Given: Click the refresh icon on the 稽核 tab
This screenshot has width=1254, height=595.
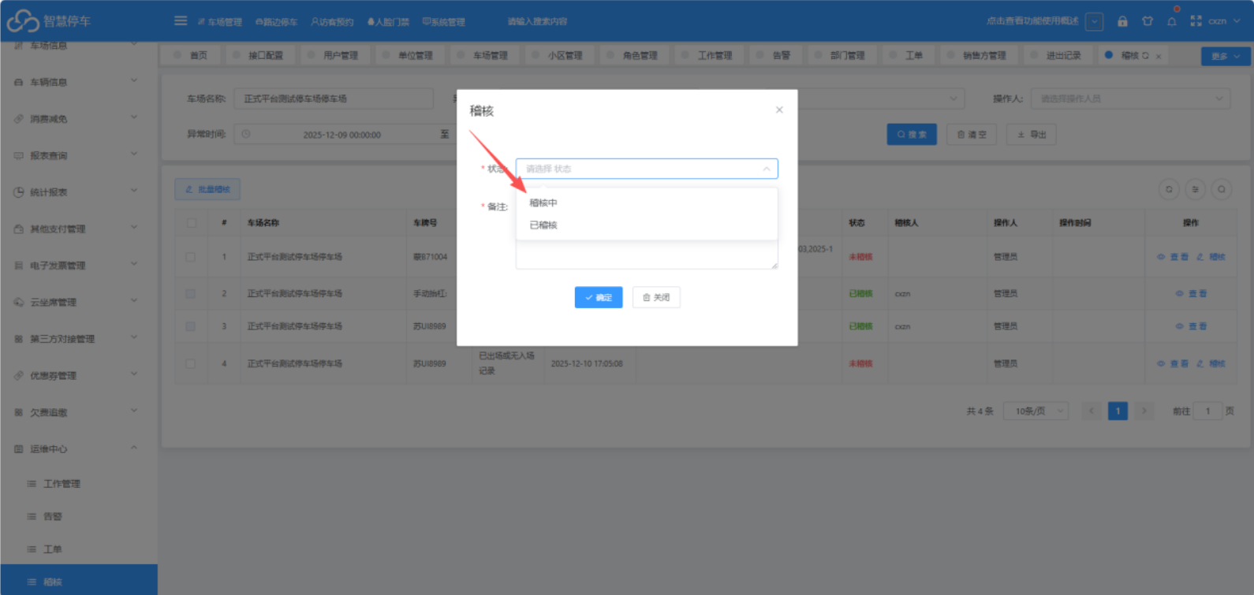Looking at the screenshot, I should (1146, 56).
